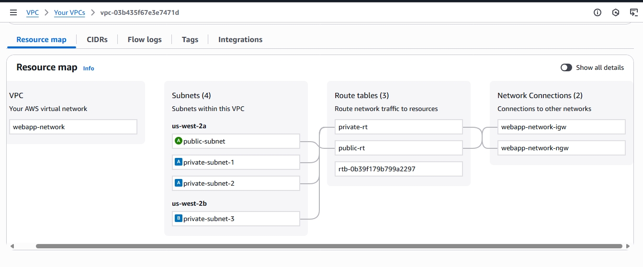Open the info help panel icon
643x267 pixels.
pos(598,13)
